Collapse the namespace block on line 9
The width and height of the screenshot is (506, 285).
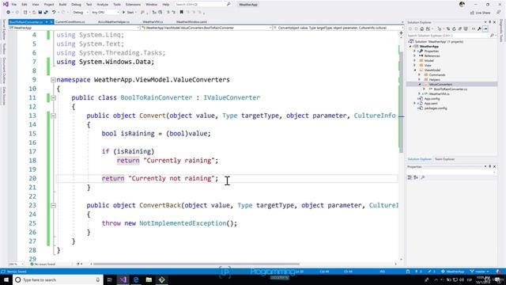53,80
